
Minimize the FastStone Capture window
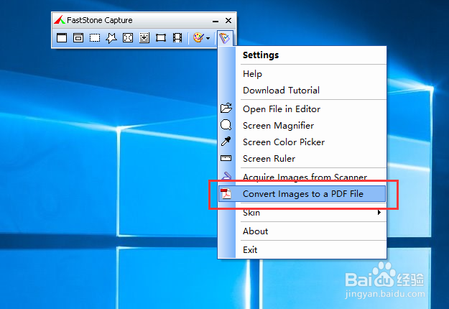tap(216, 21)
